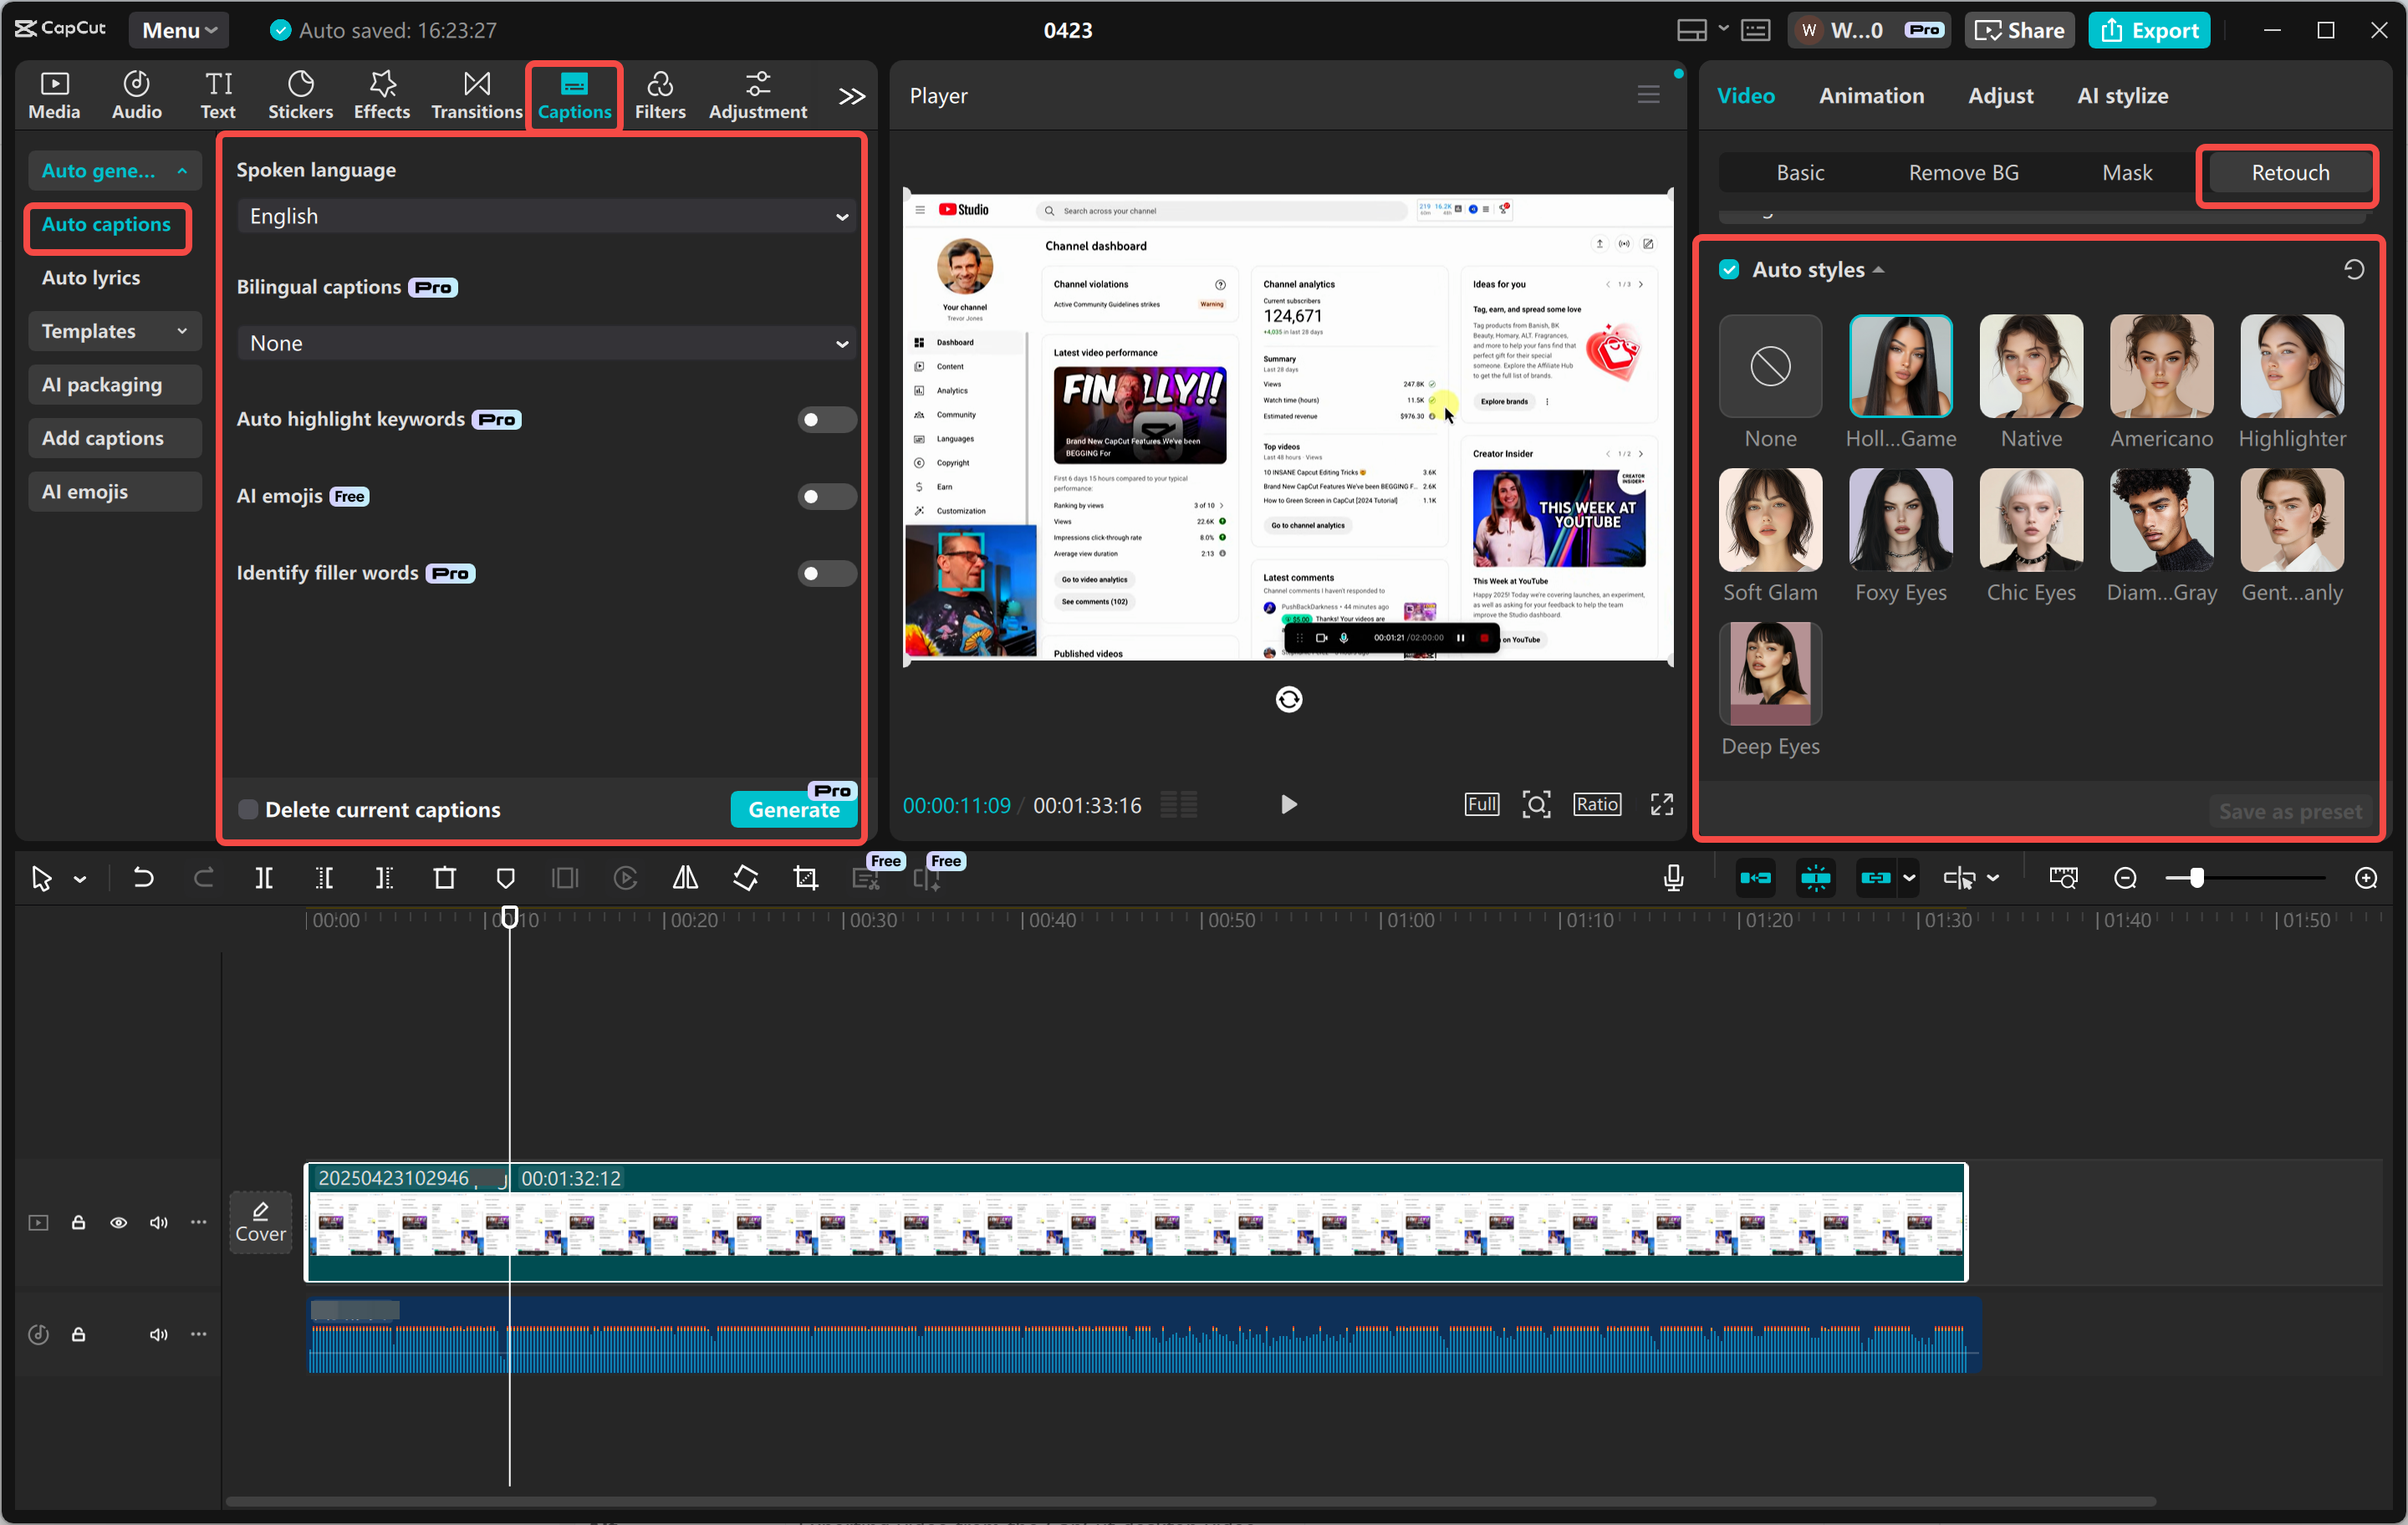Select the Split tool in the timeline toolbar

point(265,878)
